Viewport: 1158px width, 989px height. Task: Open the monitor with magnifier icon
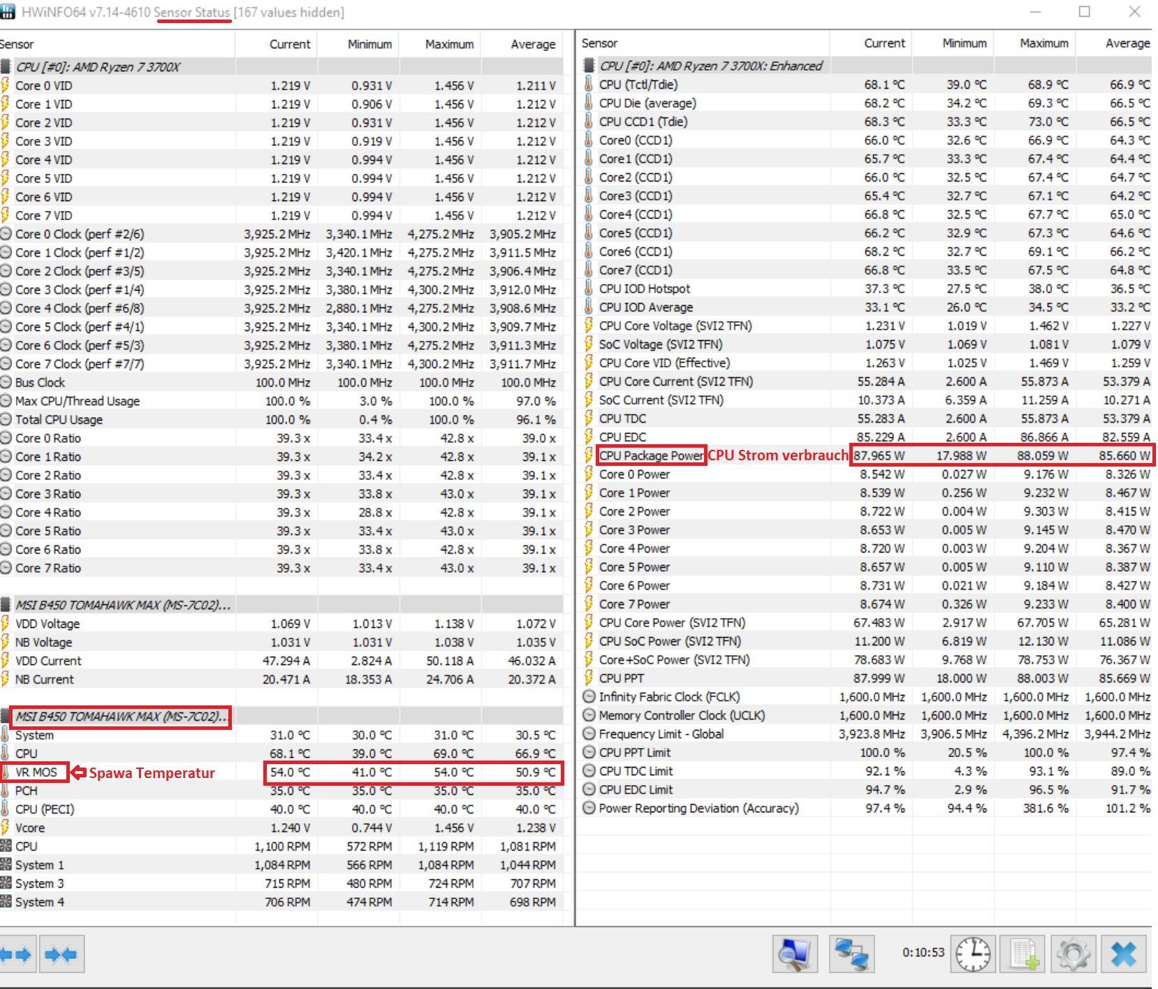pos(796,954)
